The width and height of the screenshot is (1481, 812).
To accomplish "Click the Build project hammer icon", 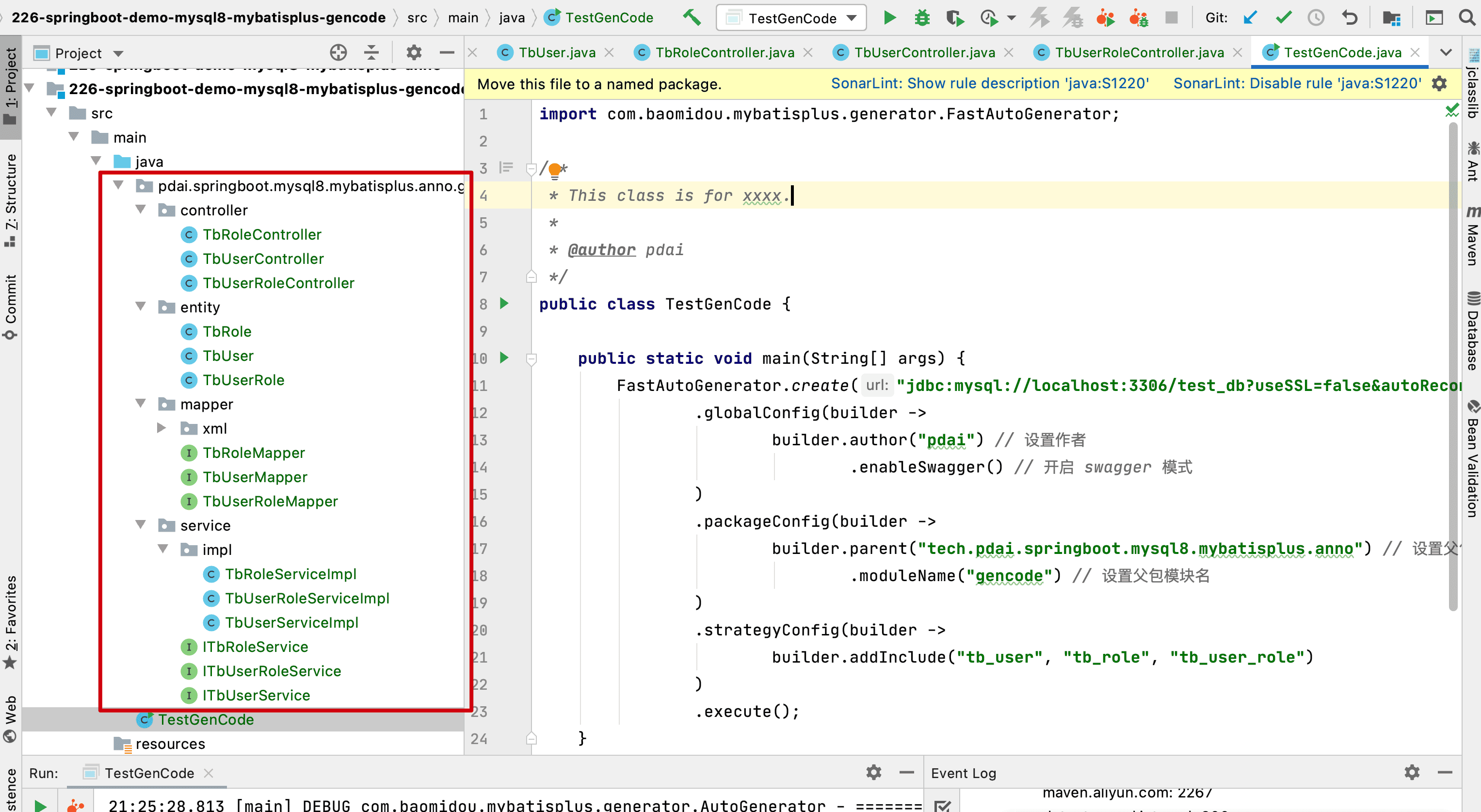I will 692,18.
